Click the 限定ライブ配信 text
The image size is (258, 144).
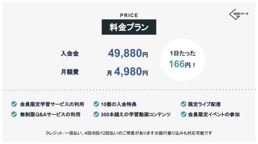point(204,104)
